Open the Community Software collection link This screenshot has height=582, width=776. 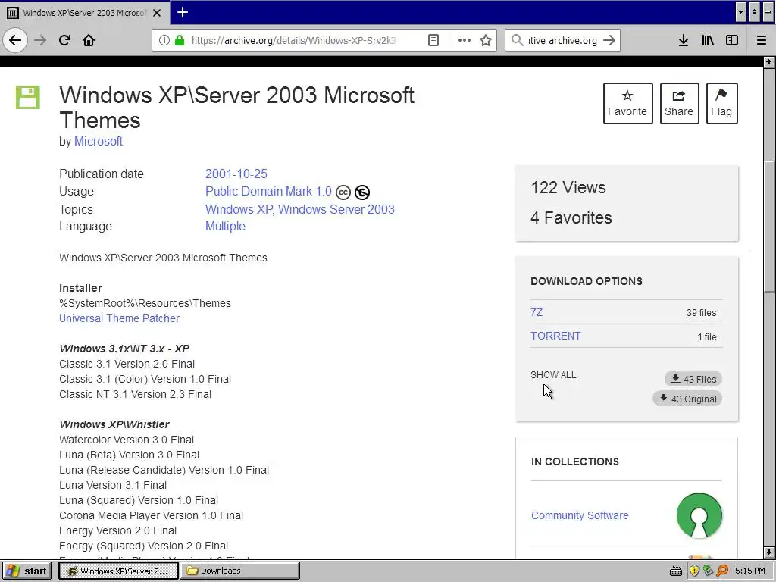click(580, 515)
